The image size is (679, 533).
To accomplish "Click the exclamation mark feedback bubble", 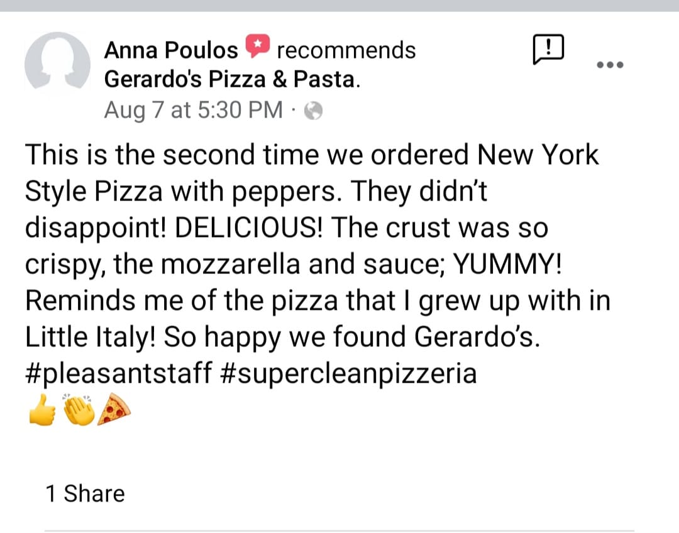I will pos(548,50).
